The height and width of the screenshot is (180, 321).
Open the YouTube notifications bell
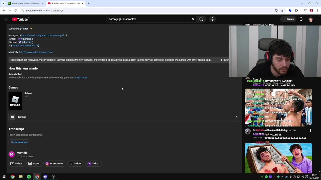(x=301, y=19)
